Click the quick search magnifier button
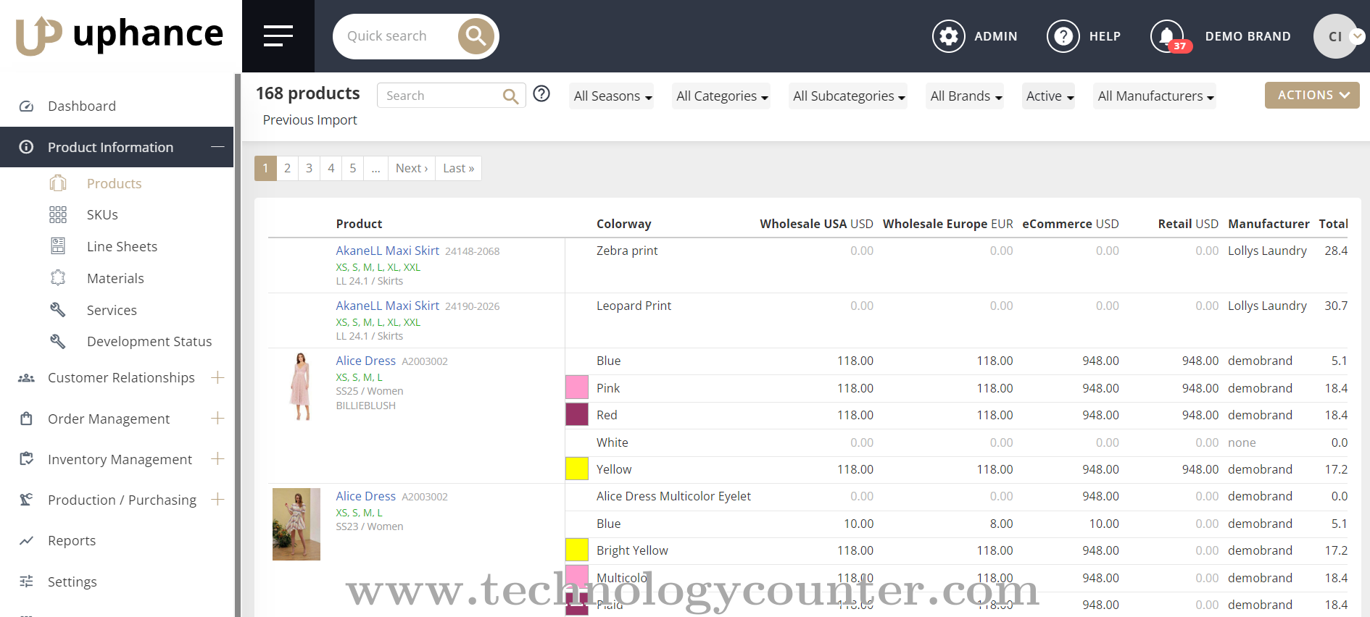1370x617 pixels. (476, 35)
